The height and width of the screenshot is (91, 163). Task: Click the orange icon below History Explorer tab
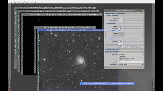click(10, 90)
